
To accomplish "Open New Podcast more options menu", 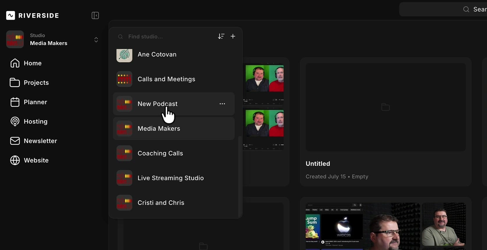I will click(x=222, y=104).
